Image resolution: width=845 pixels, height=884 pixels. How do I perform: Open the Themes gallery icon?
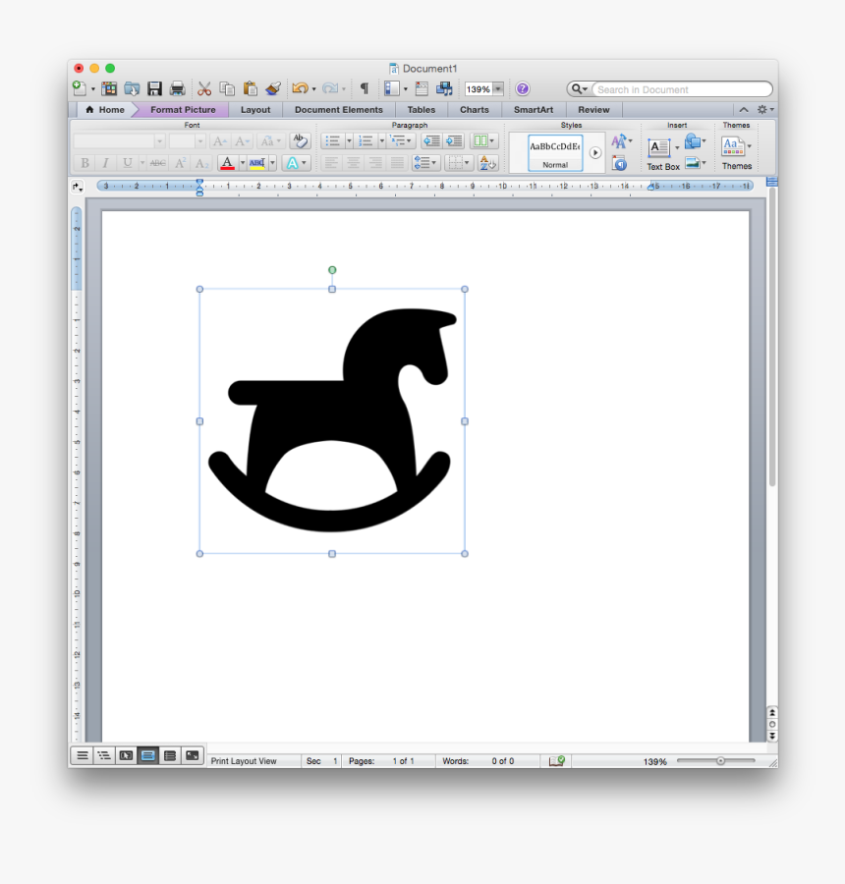732,145
